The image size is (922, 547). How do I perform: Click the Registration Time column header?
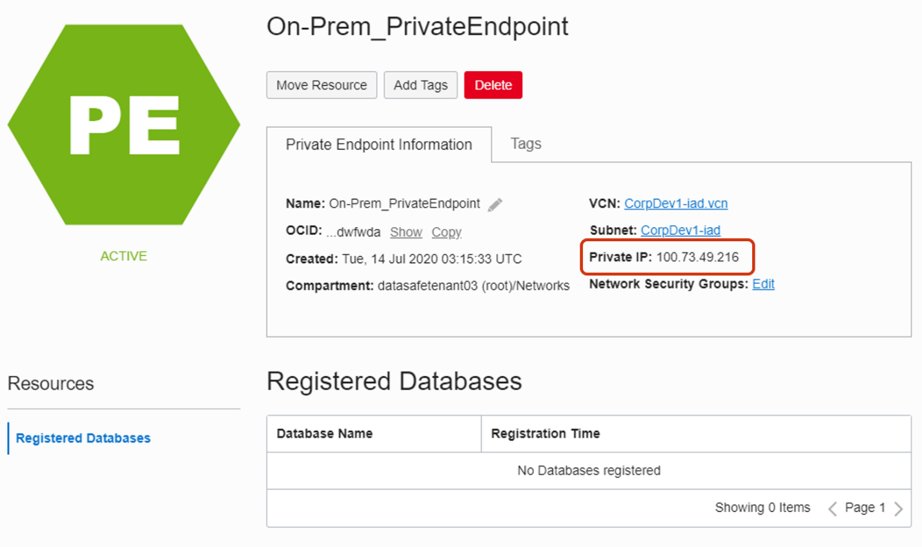tap(545, 433)
